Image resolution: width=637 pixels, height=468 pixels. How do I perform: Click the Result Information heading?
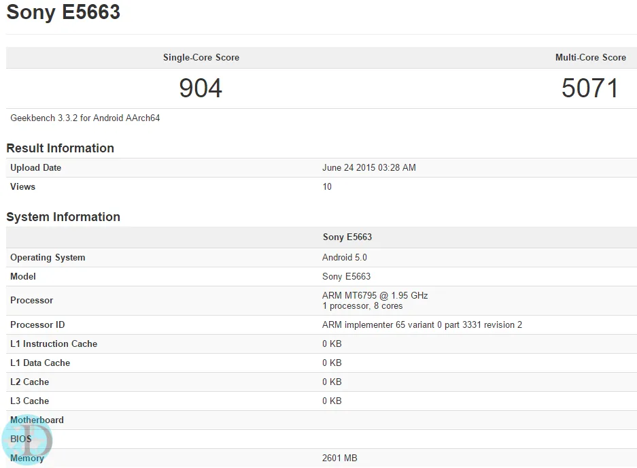coord(60,148)
